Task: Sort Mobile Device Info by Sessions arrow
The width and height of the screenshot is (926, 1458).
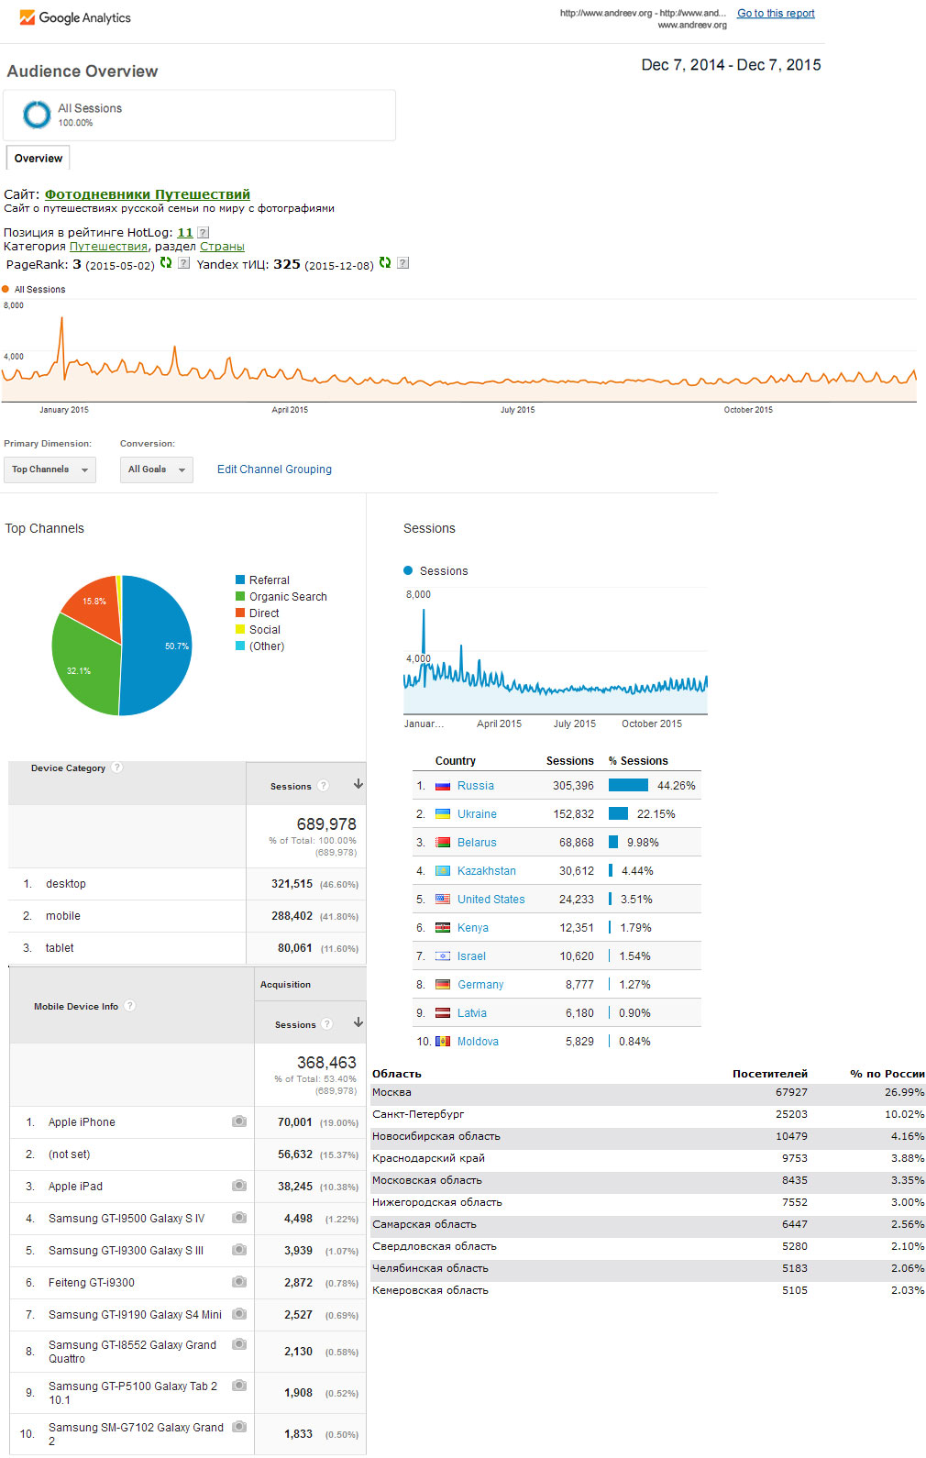Action: [x=358, y=1022]
